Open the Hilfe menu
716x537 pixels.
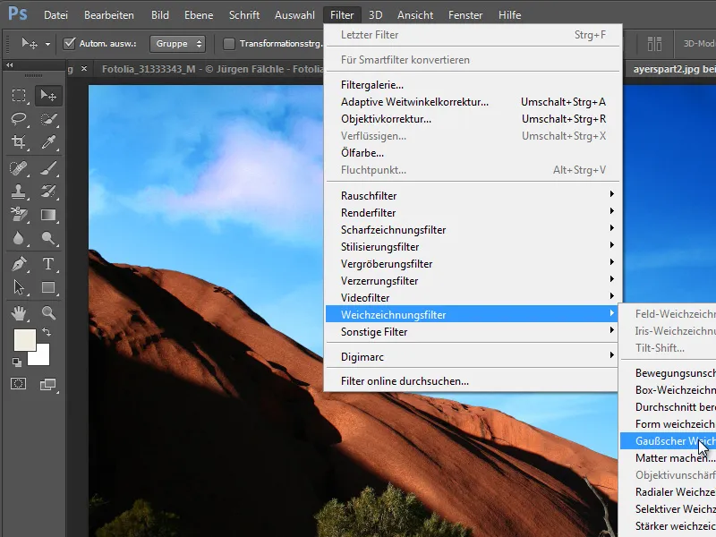509,15
